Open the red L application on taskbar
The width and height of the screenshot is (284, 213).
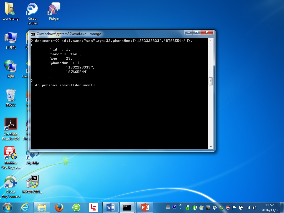[x=93, y=207]
